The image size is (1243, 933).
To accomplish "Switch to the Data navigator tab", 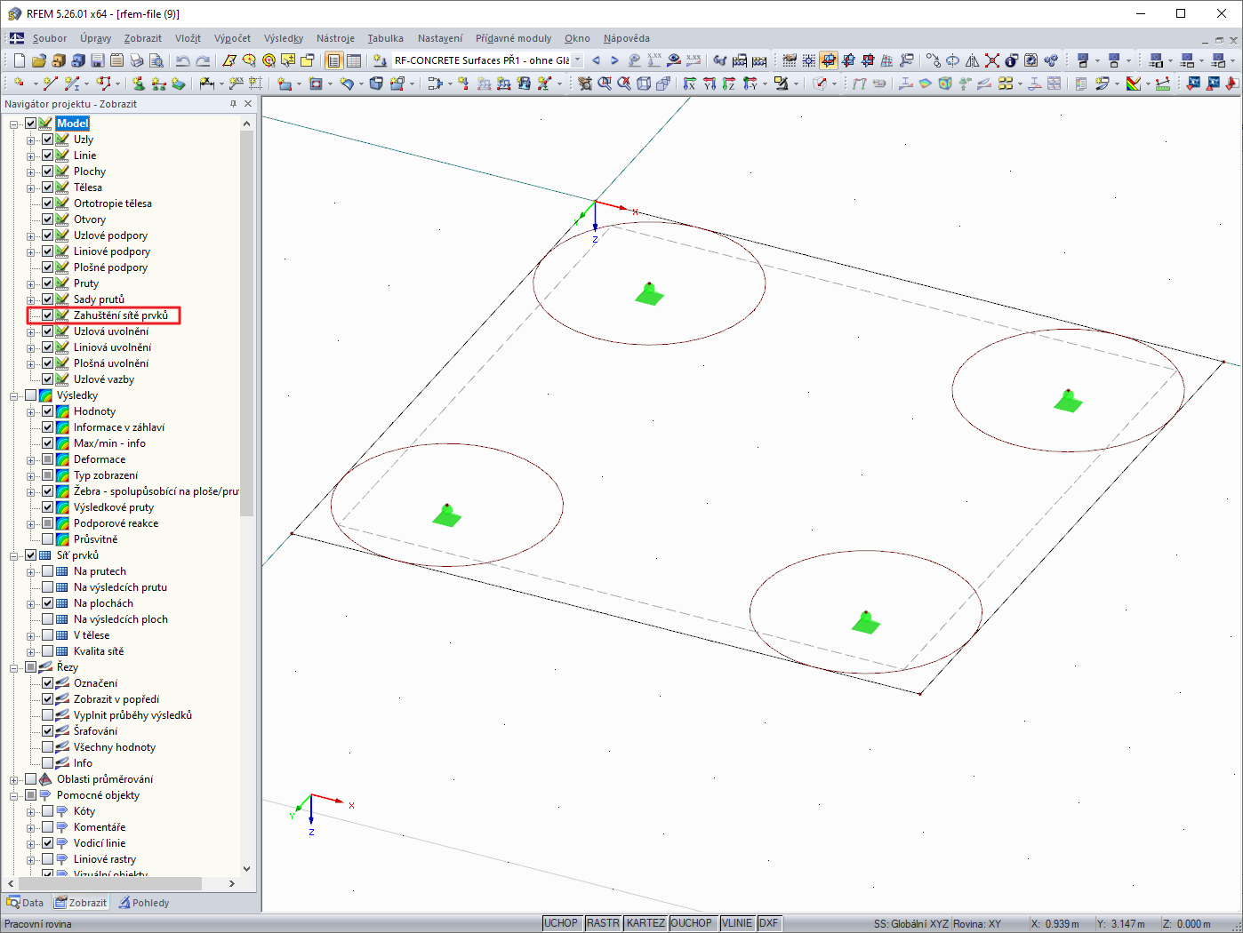I will [26, 903].
